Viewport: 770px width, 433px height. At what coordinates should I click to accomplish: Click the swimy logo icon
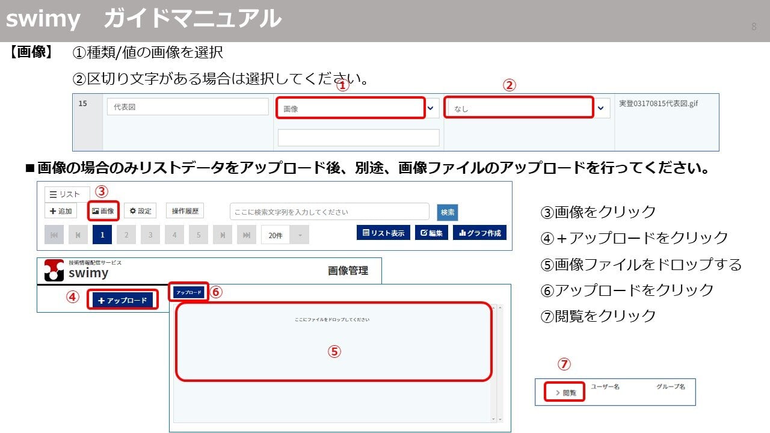click(54, 270)
